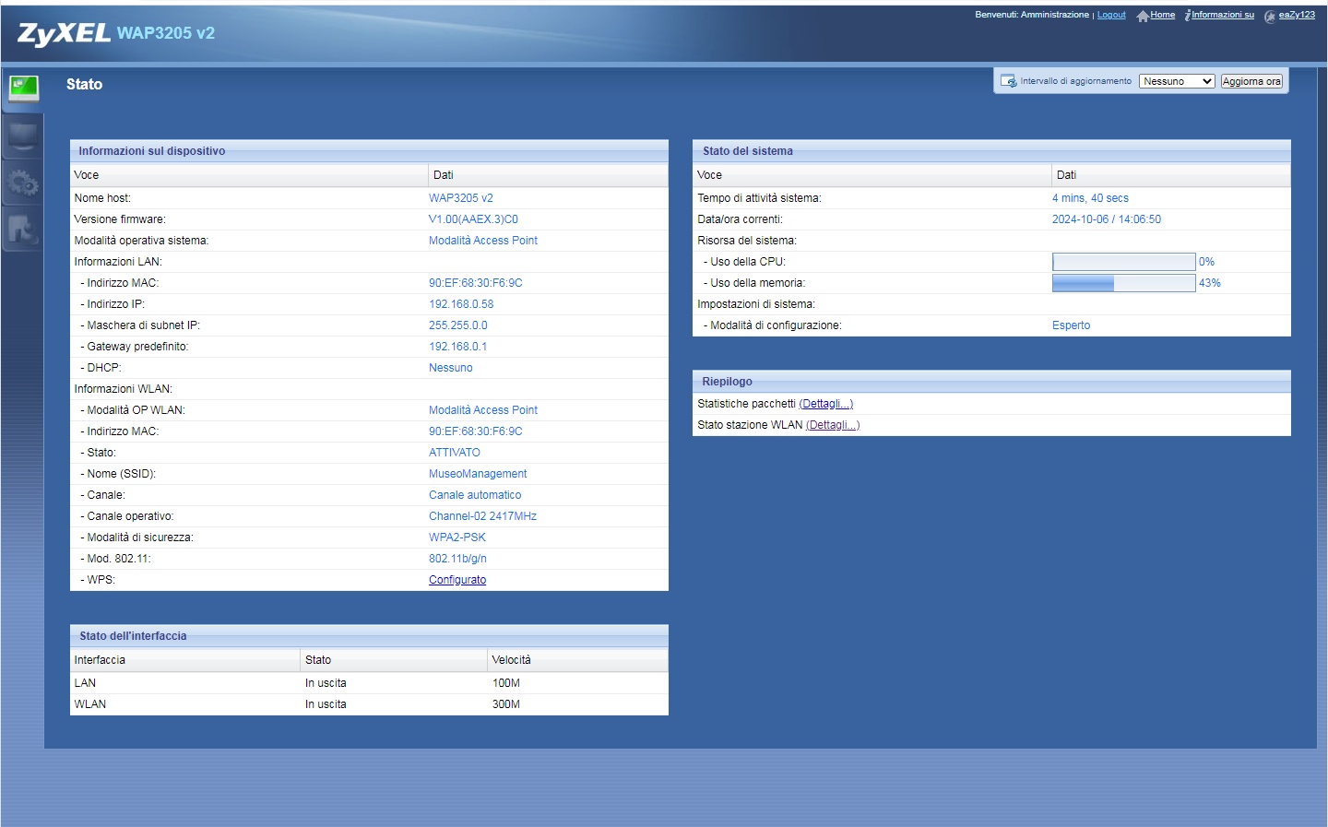The width and height of the screenshot is (1328, 827).
Task: Click the Informazioni su info icon
Action: click(1187, 16)
